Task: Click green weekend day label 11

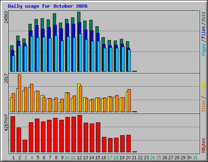Action: pyautogui.click(x=73, y=158)
